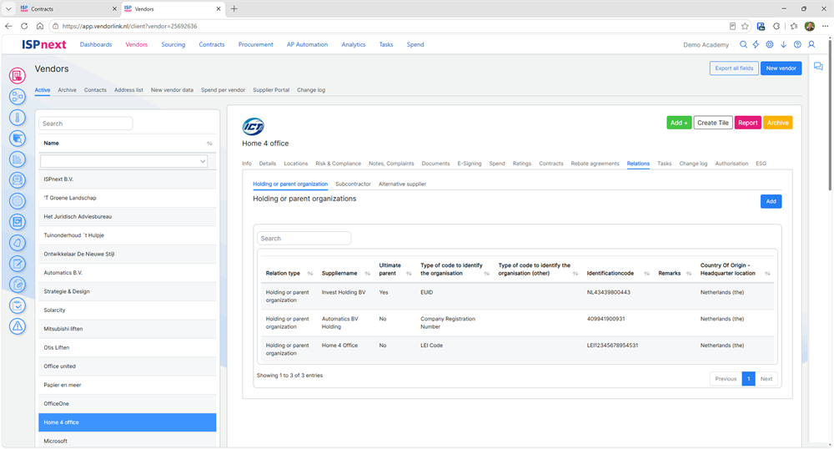834x449 pixels.
Task: Sort vendor list by Name arrows
Action: (209, 143)
